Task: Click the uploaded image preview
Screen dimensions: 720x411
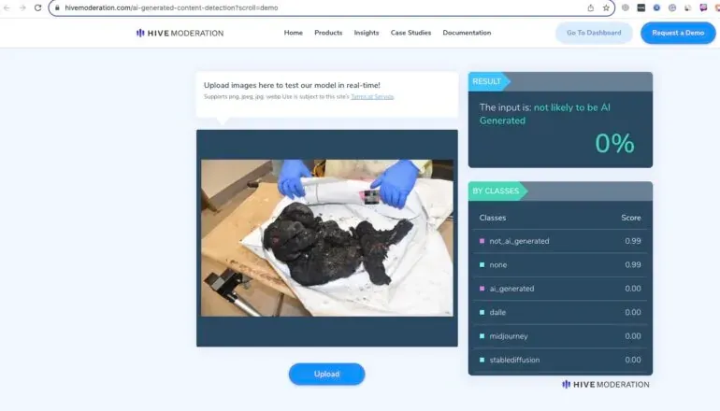Action: [327, 238]
